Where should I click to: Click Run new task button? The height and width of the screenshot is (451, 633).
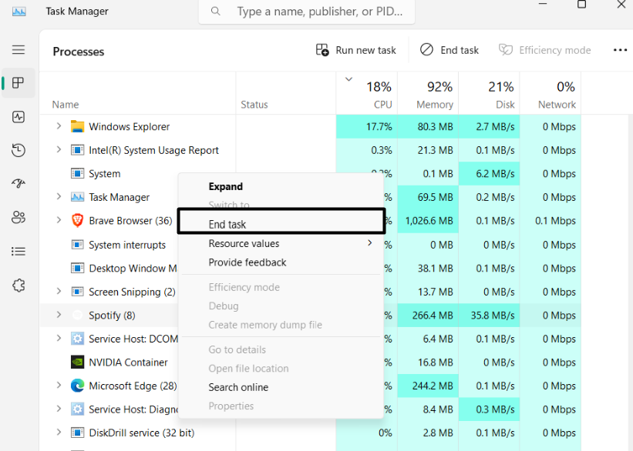coord(356,50)
